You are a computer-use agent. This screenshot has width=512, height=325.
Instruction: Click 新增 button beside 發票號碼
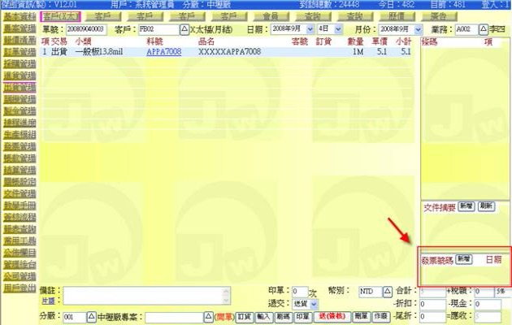pos(463,258)
